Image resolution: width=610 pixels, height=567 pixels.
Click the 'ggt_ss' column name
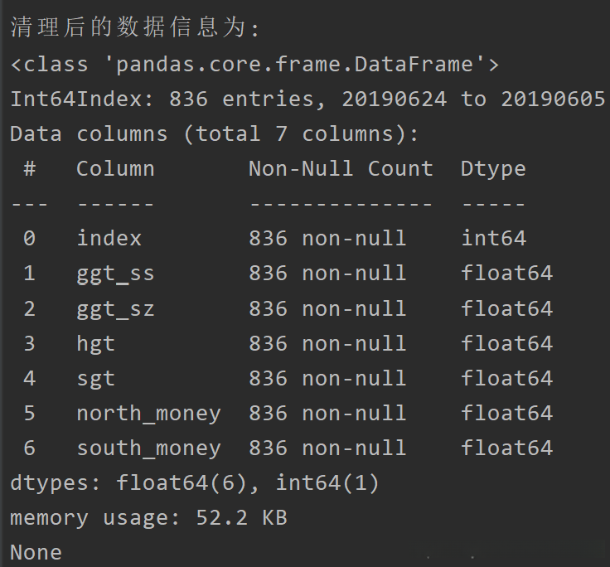[115, 274]
